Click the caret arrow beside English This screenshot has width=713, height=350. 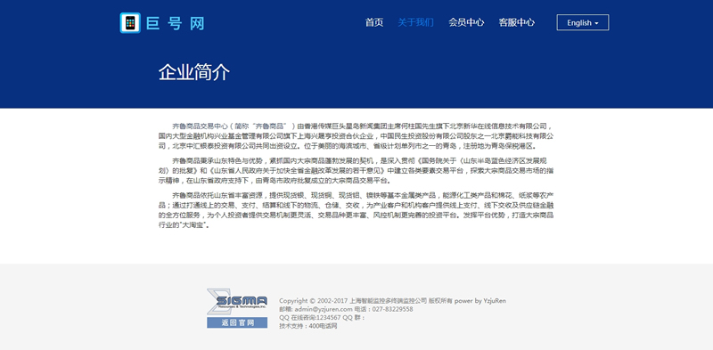[596, 23]
